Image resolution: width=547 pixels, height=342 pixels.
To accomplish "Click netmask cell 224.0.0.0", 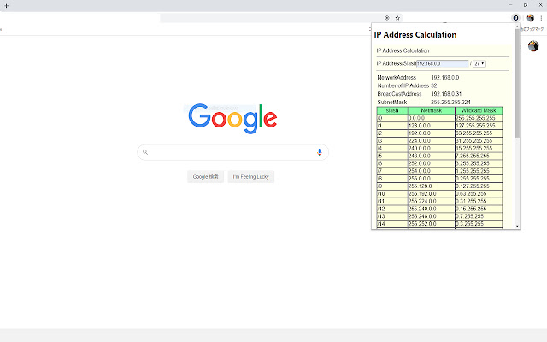I will [432, 141].
